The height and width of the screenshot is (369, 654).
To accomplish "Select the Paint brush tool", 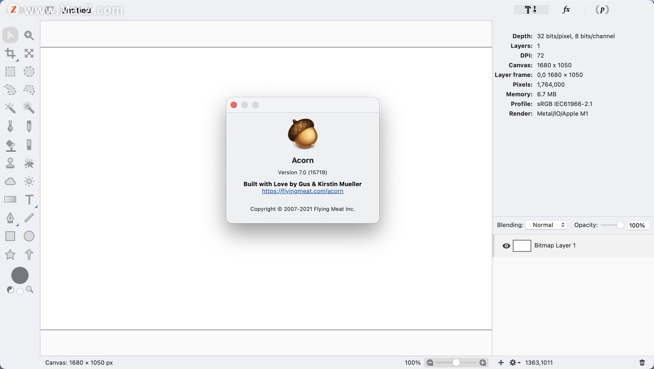I will [x=10, y=126].
